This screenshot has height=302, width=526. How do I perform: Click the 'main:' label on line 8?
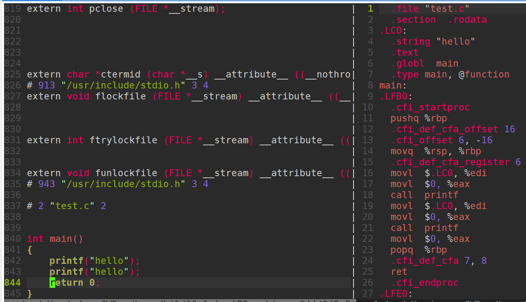(x=393, y=85)
